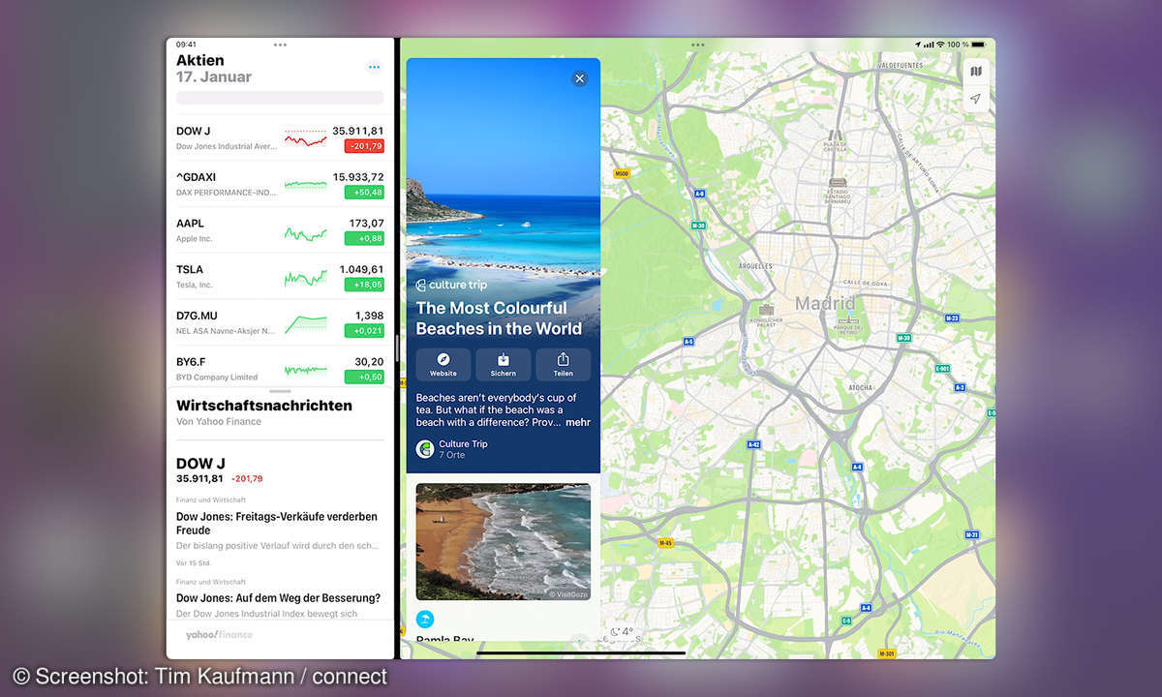Toggle the ^GDAXI +50,48 change badge
Viewport: 1162px width, 697px height.
364,193
